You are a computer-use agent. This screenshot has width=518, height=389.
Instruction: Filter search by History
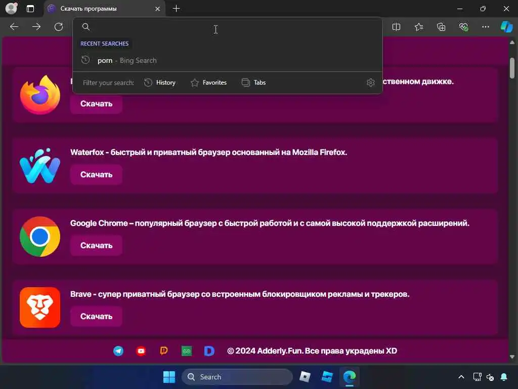point(160,83)
